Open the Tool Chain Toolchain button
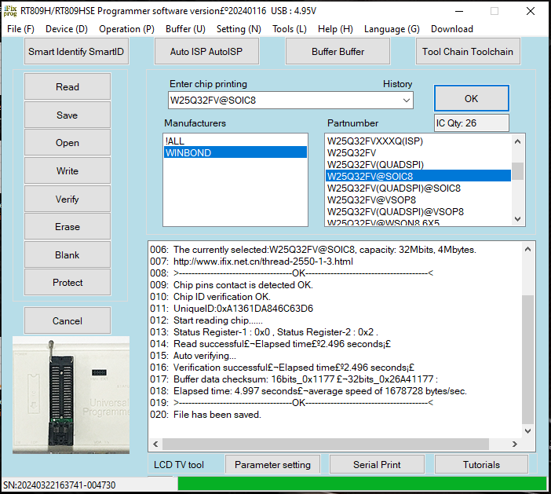 coord(467,52)
